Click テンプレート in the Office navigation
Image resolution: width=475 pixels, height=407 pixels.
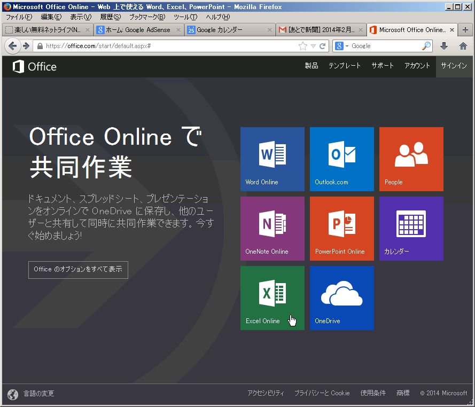tap(345, 66)
